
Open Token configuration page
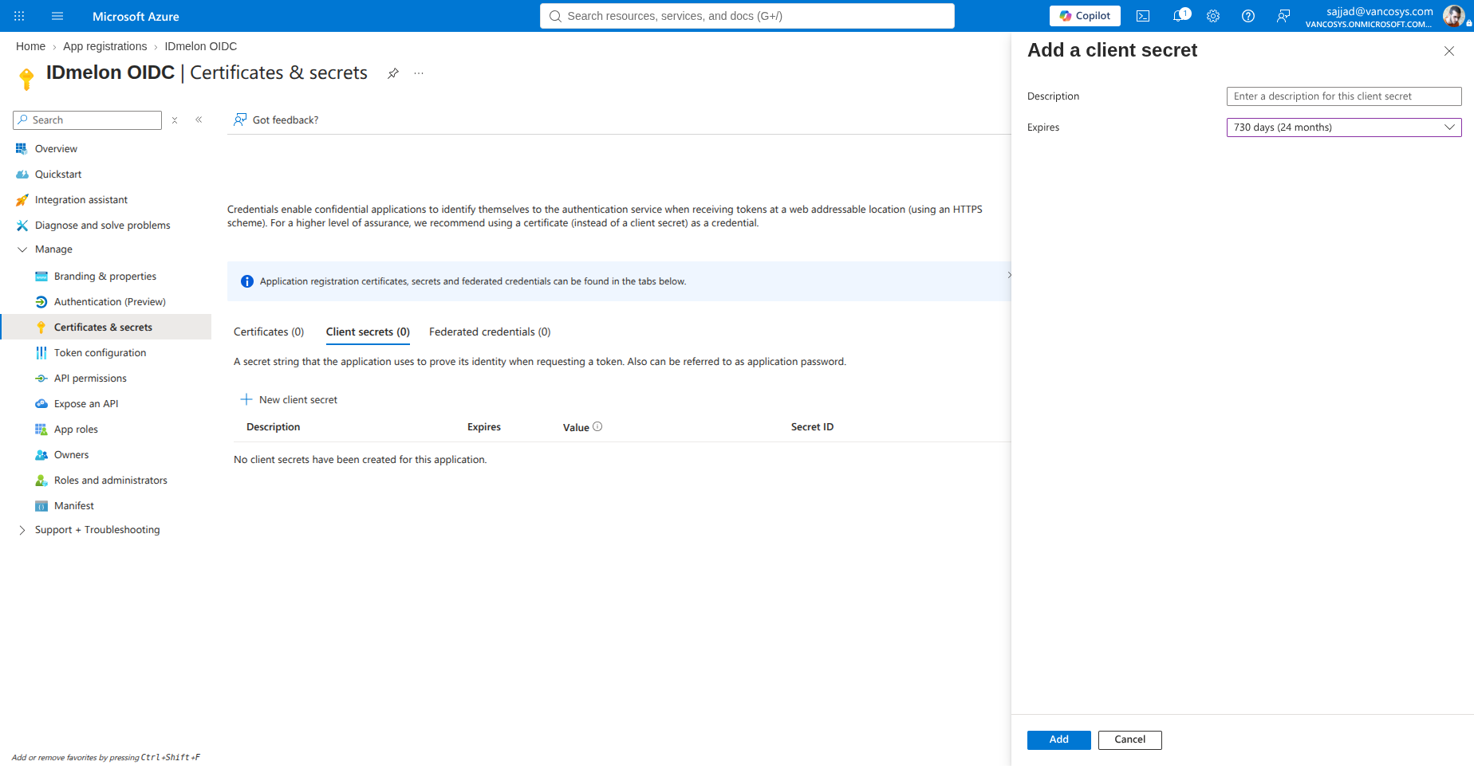(x=100, y=353)
